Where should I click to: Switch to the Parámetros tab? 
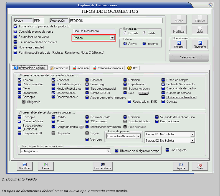(59, 68)
